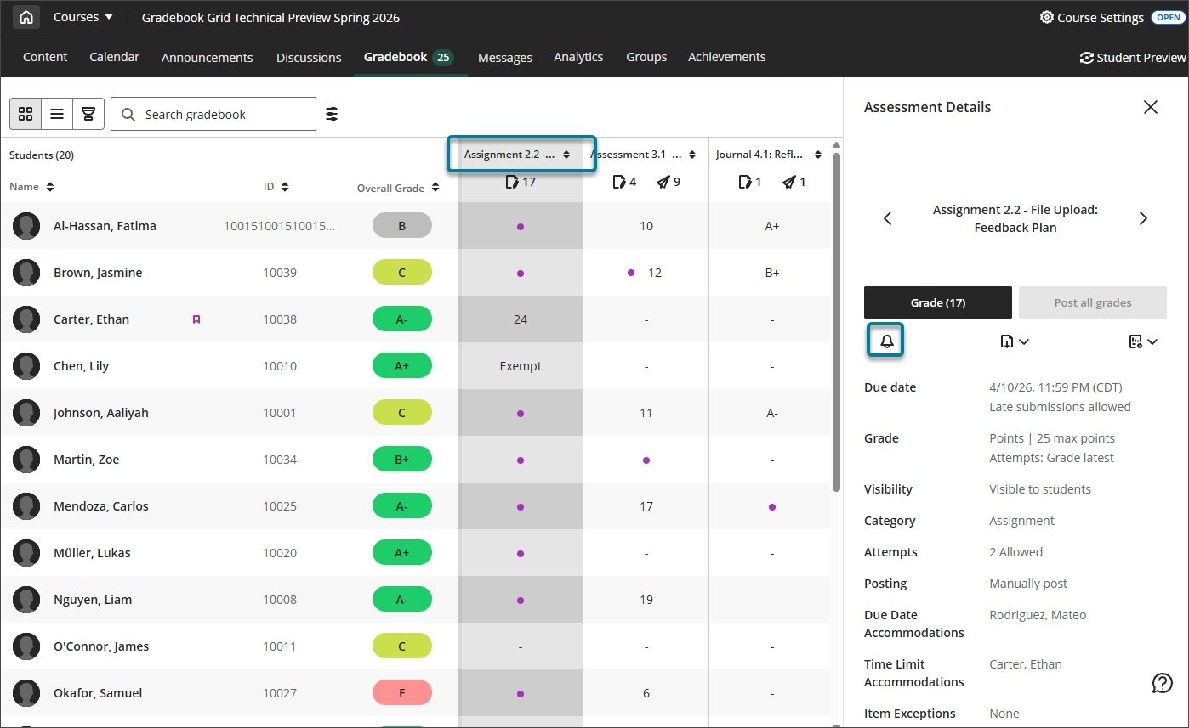1189x728 pixels.
Task: Click to-post icon showing 9
Action: (663, 182)
